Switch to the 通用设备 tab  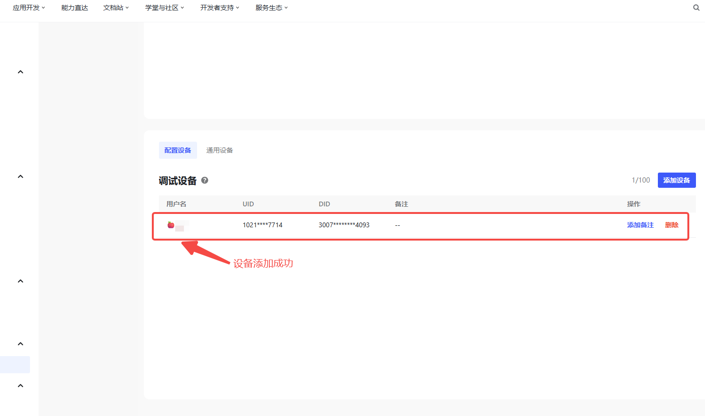tap(219, 150)
